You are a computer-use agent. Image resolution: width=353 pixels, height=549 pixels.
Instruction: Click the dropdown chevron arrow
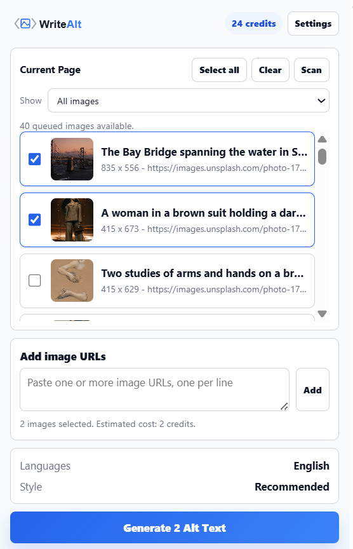click(x=321, y=101)
